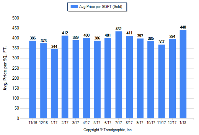This screenshot has width=199, height=135.
Task: Click the 3/17 bar valued 389
Action: pyautogui.click(x=76, y=79)
